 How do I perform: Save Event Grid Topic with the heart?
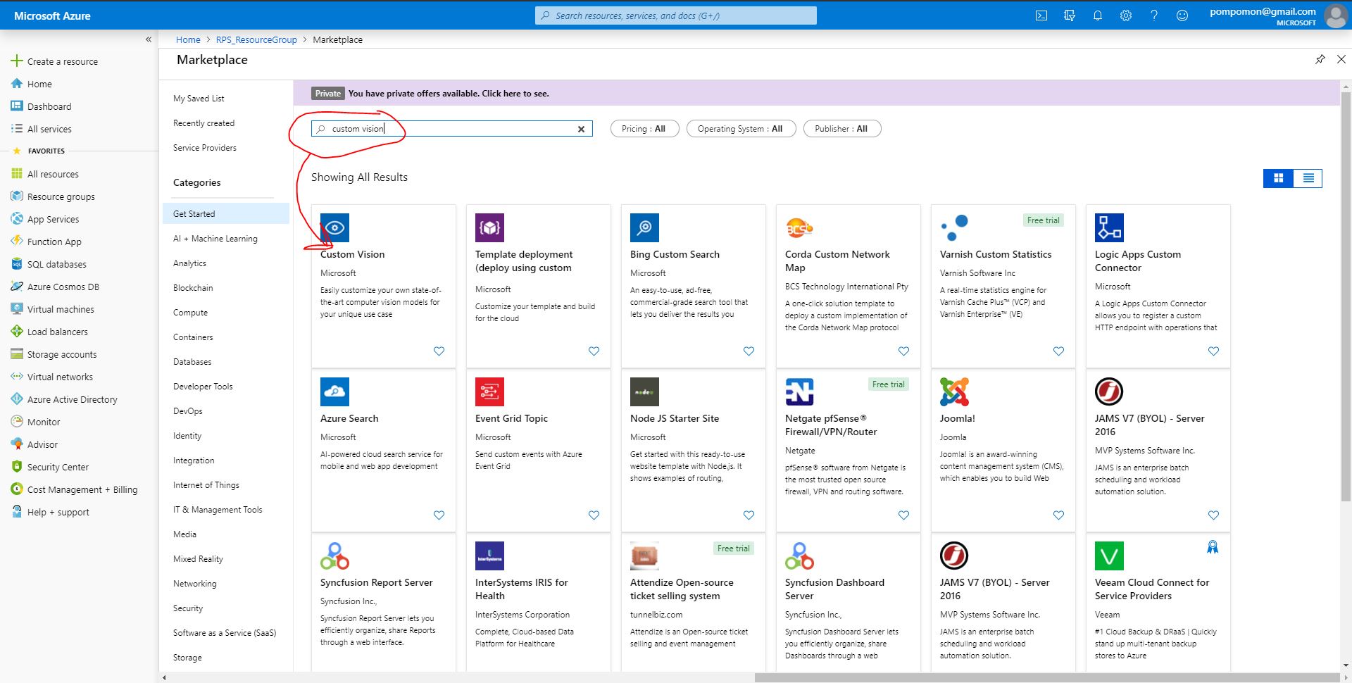tap(594, 515)
